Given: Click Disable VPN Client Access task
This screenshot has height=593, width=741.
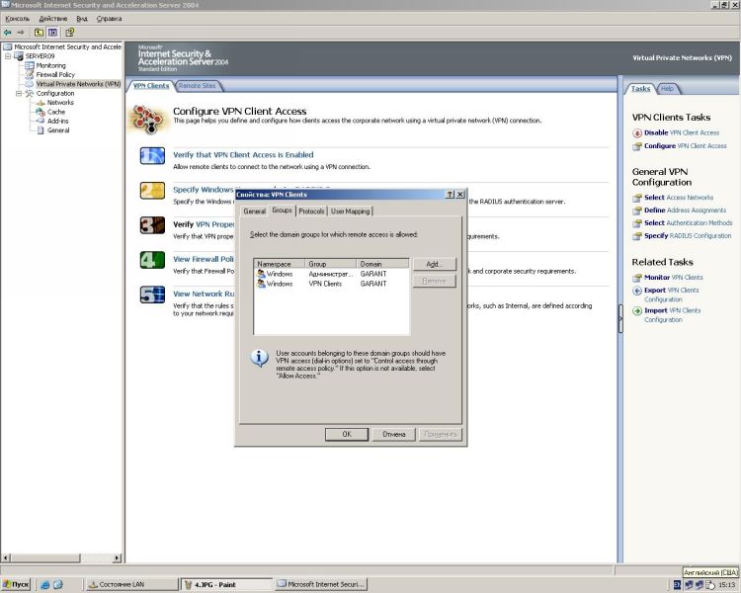Looking at the screenshot, I should 681,132.
